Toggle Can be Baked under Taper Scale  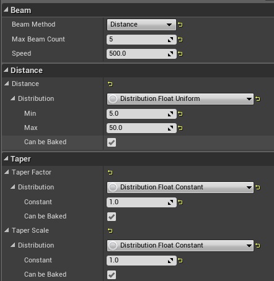coord(112,275)
